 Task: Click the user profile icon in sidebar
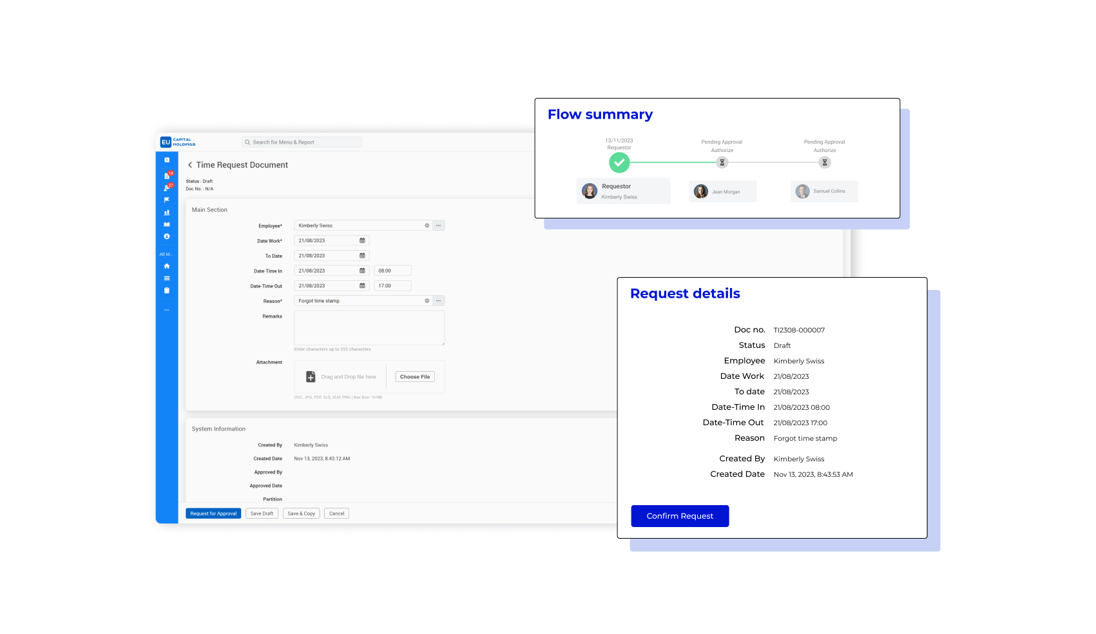tap(167, 236)
